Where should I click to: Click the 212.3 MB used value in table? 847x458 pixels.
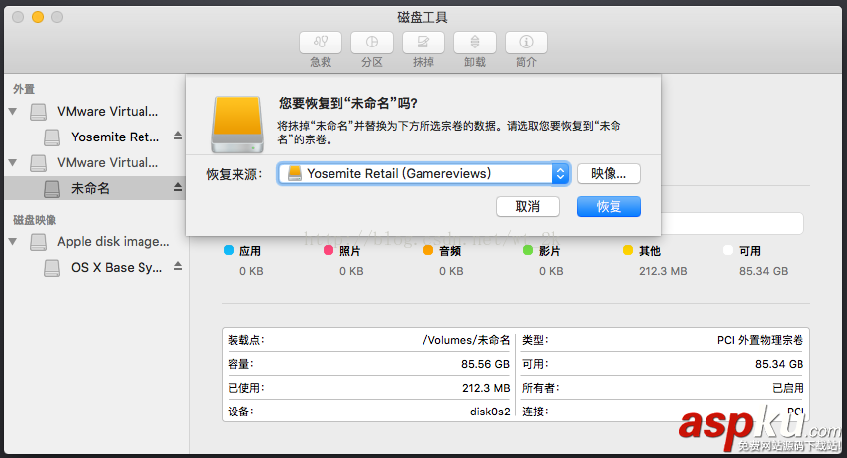pyautogui.click(x=486, y=388)
